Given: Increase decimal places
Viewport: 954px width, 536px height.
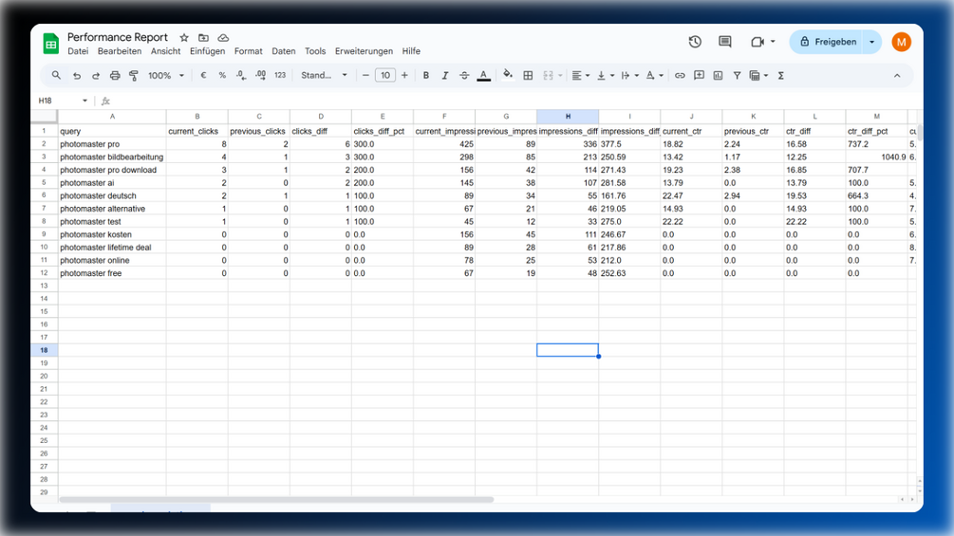Looking at the screenshot, I should click(x=260, y=75).
